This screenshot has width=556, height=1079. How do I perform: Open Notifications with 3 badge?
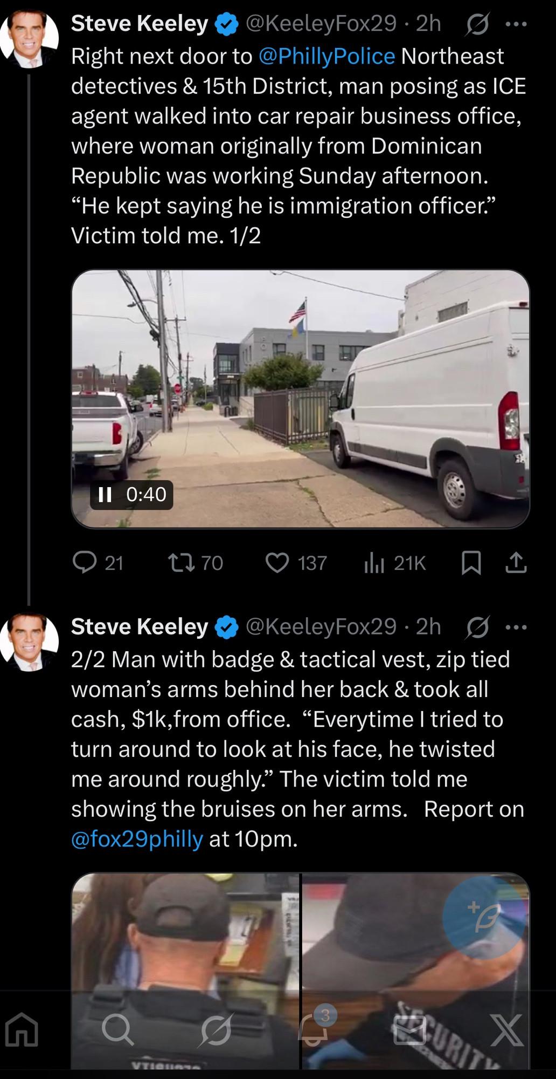coord(314,1030)
